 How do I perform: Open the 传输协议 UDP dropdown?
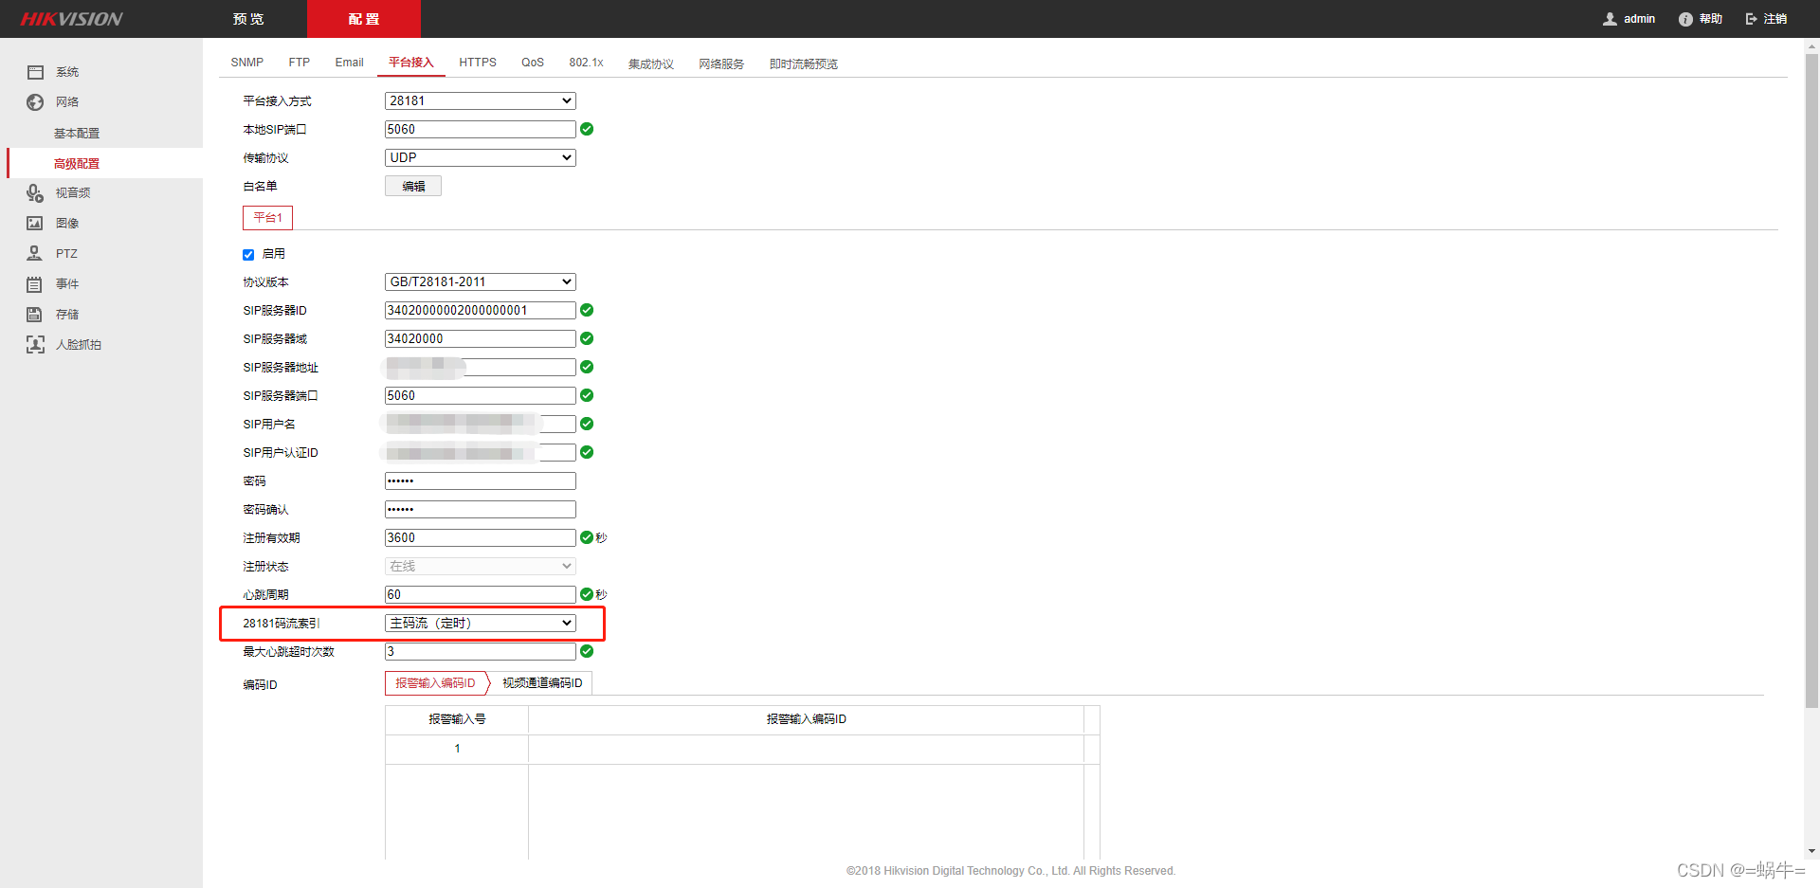click(481, 157)
